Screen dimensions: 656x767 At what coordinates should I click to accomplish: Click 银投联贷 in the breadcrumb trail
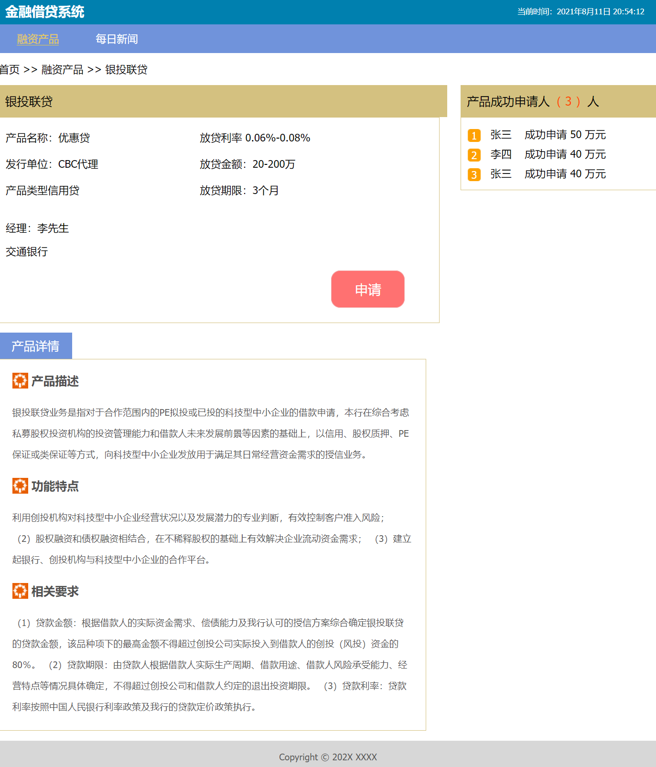pos(126,70)
